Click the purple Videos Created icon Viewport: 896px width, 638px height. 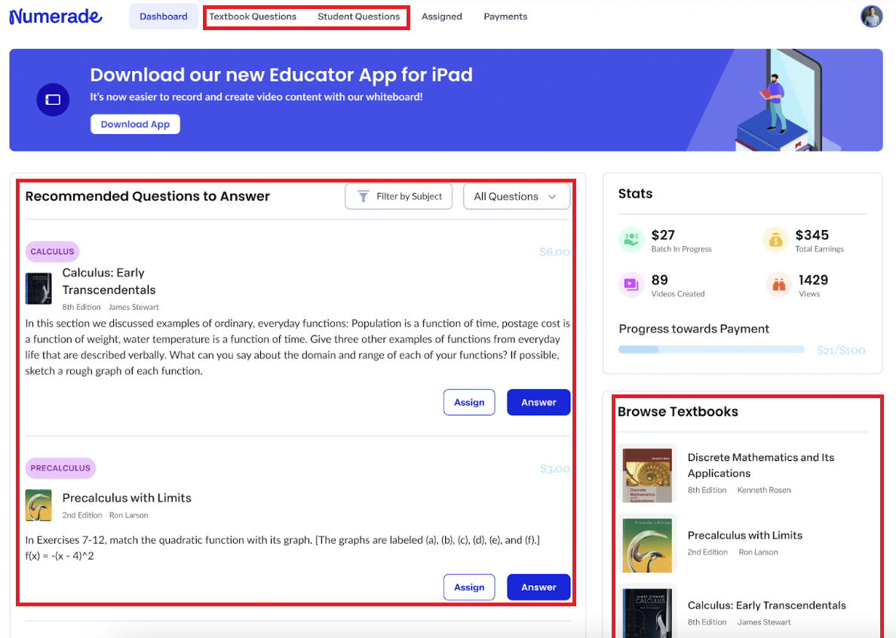tap(631, 284)
